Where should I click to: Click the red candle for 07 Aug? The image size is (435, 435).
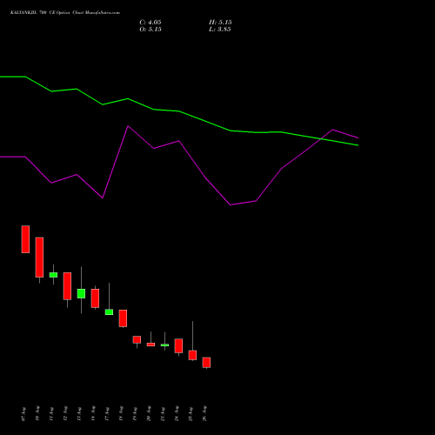pos(25,239)
